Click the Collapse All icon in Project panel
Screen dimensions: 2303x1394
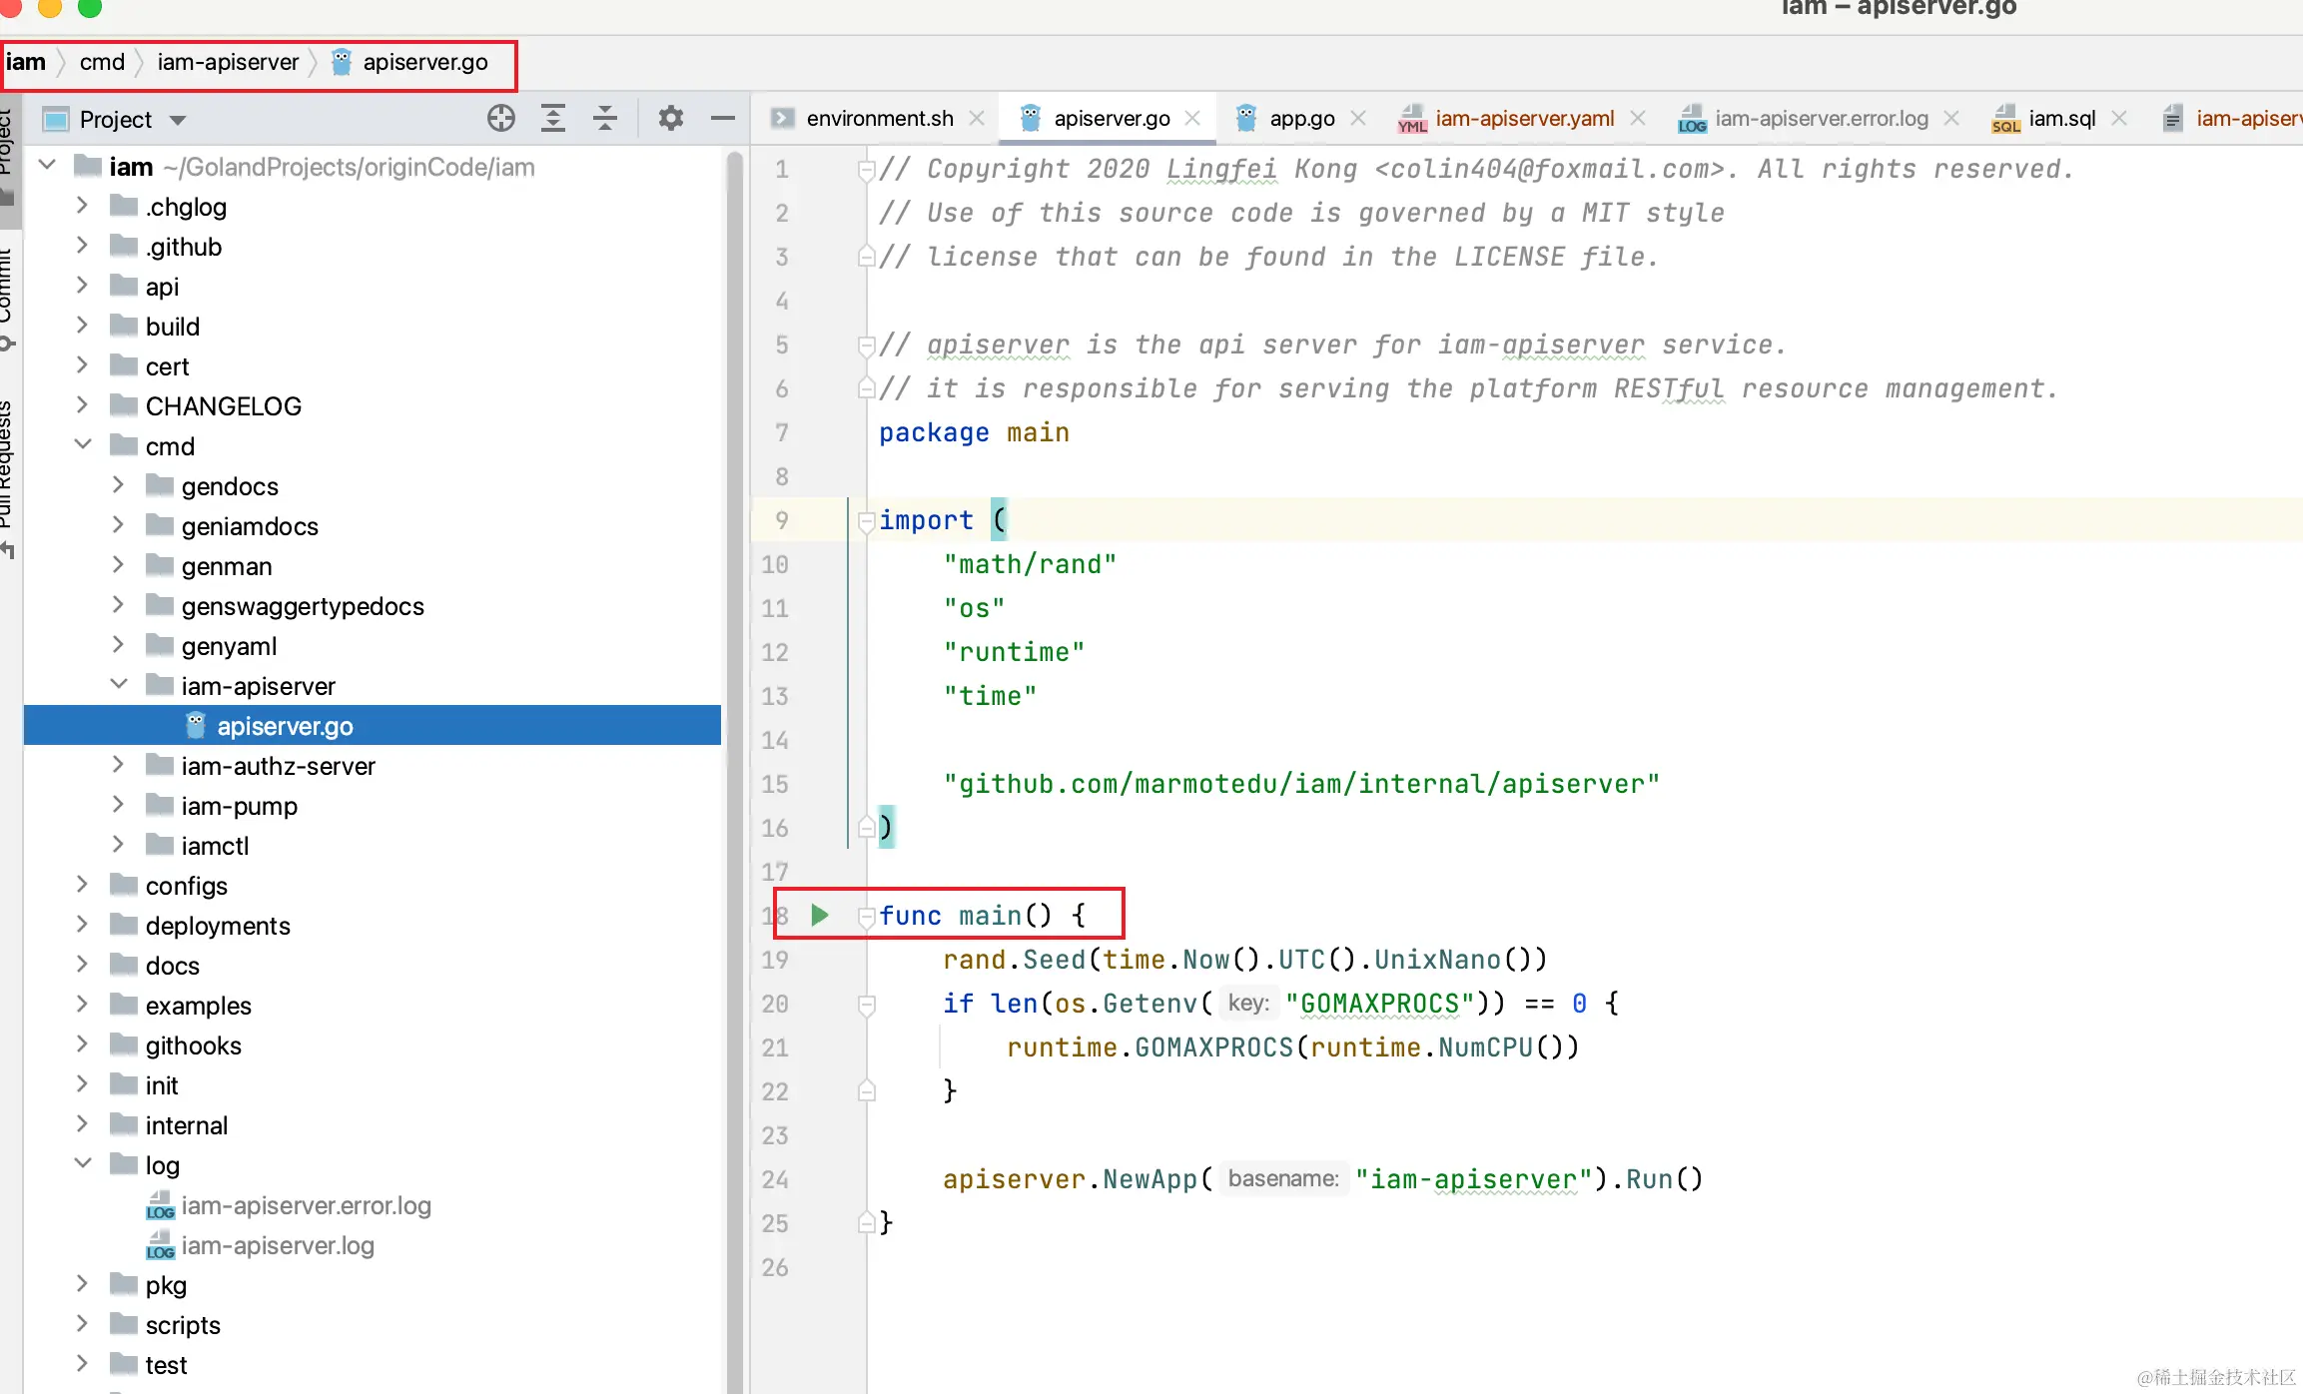[x=605, y=119]
